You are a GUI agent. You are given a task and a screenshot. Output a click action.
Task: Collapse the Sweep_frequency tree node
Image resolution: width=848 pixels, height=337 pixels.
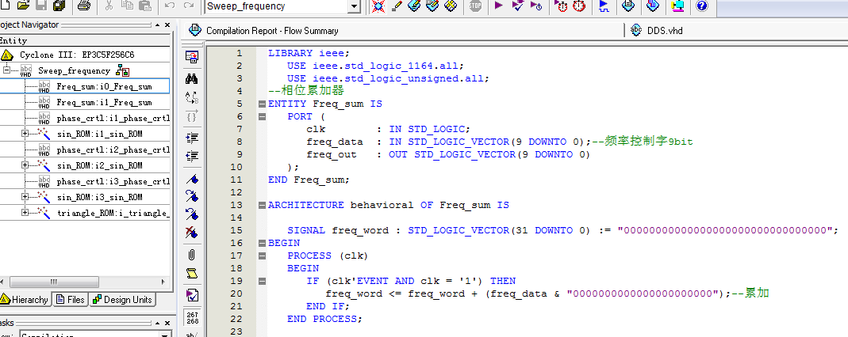[7, 70]
